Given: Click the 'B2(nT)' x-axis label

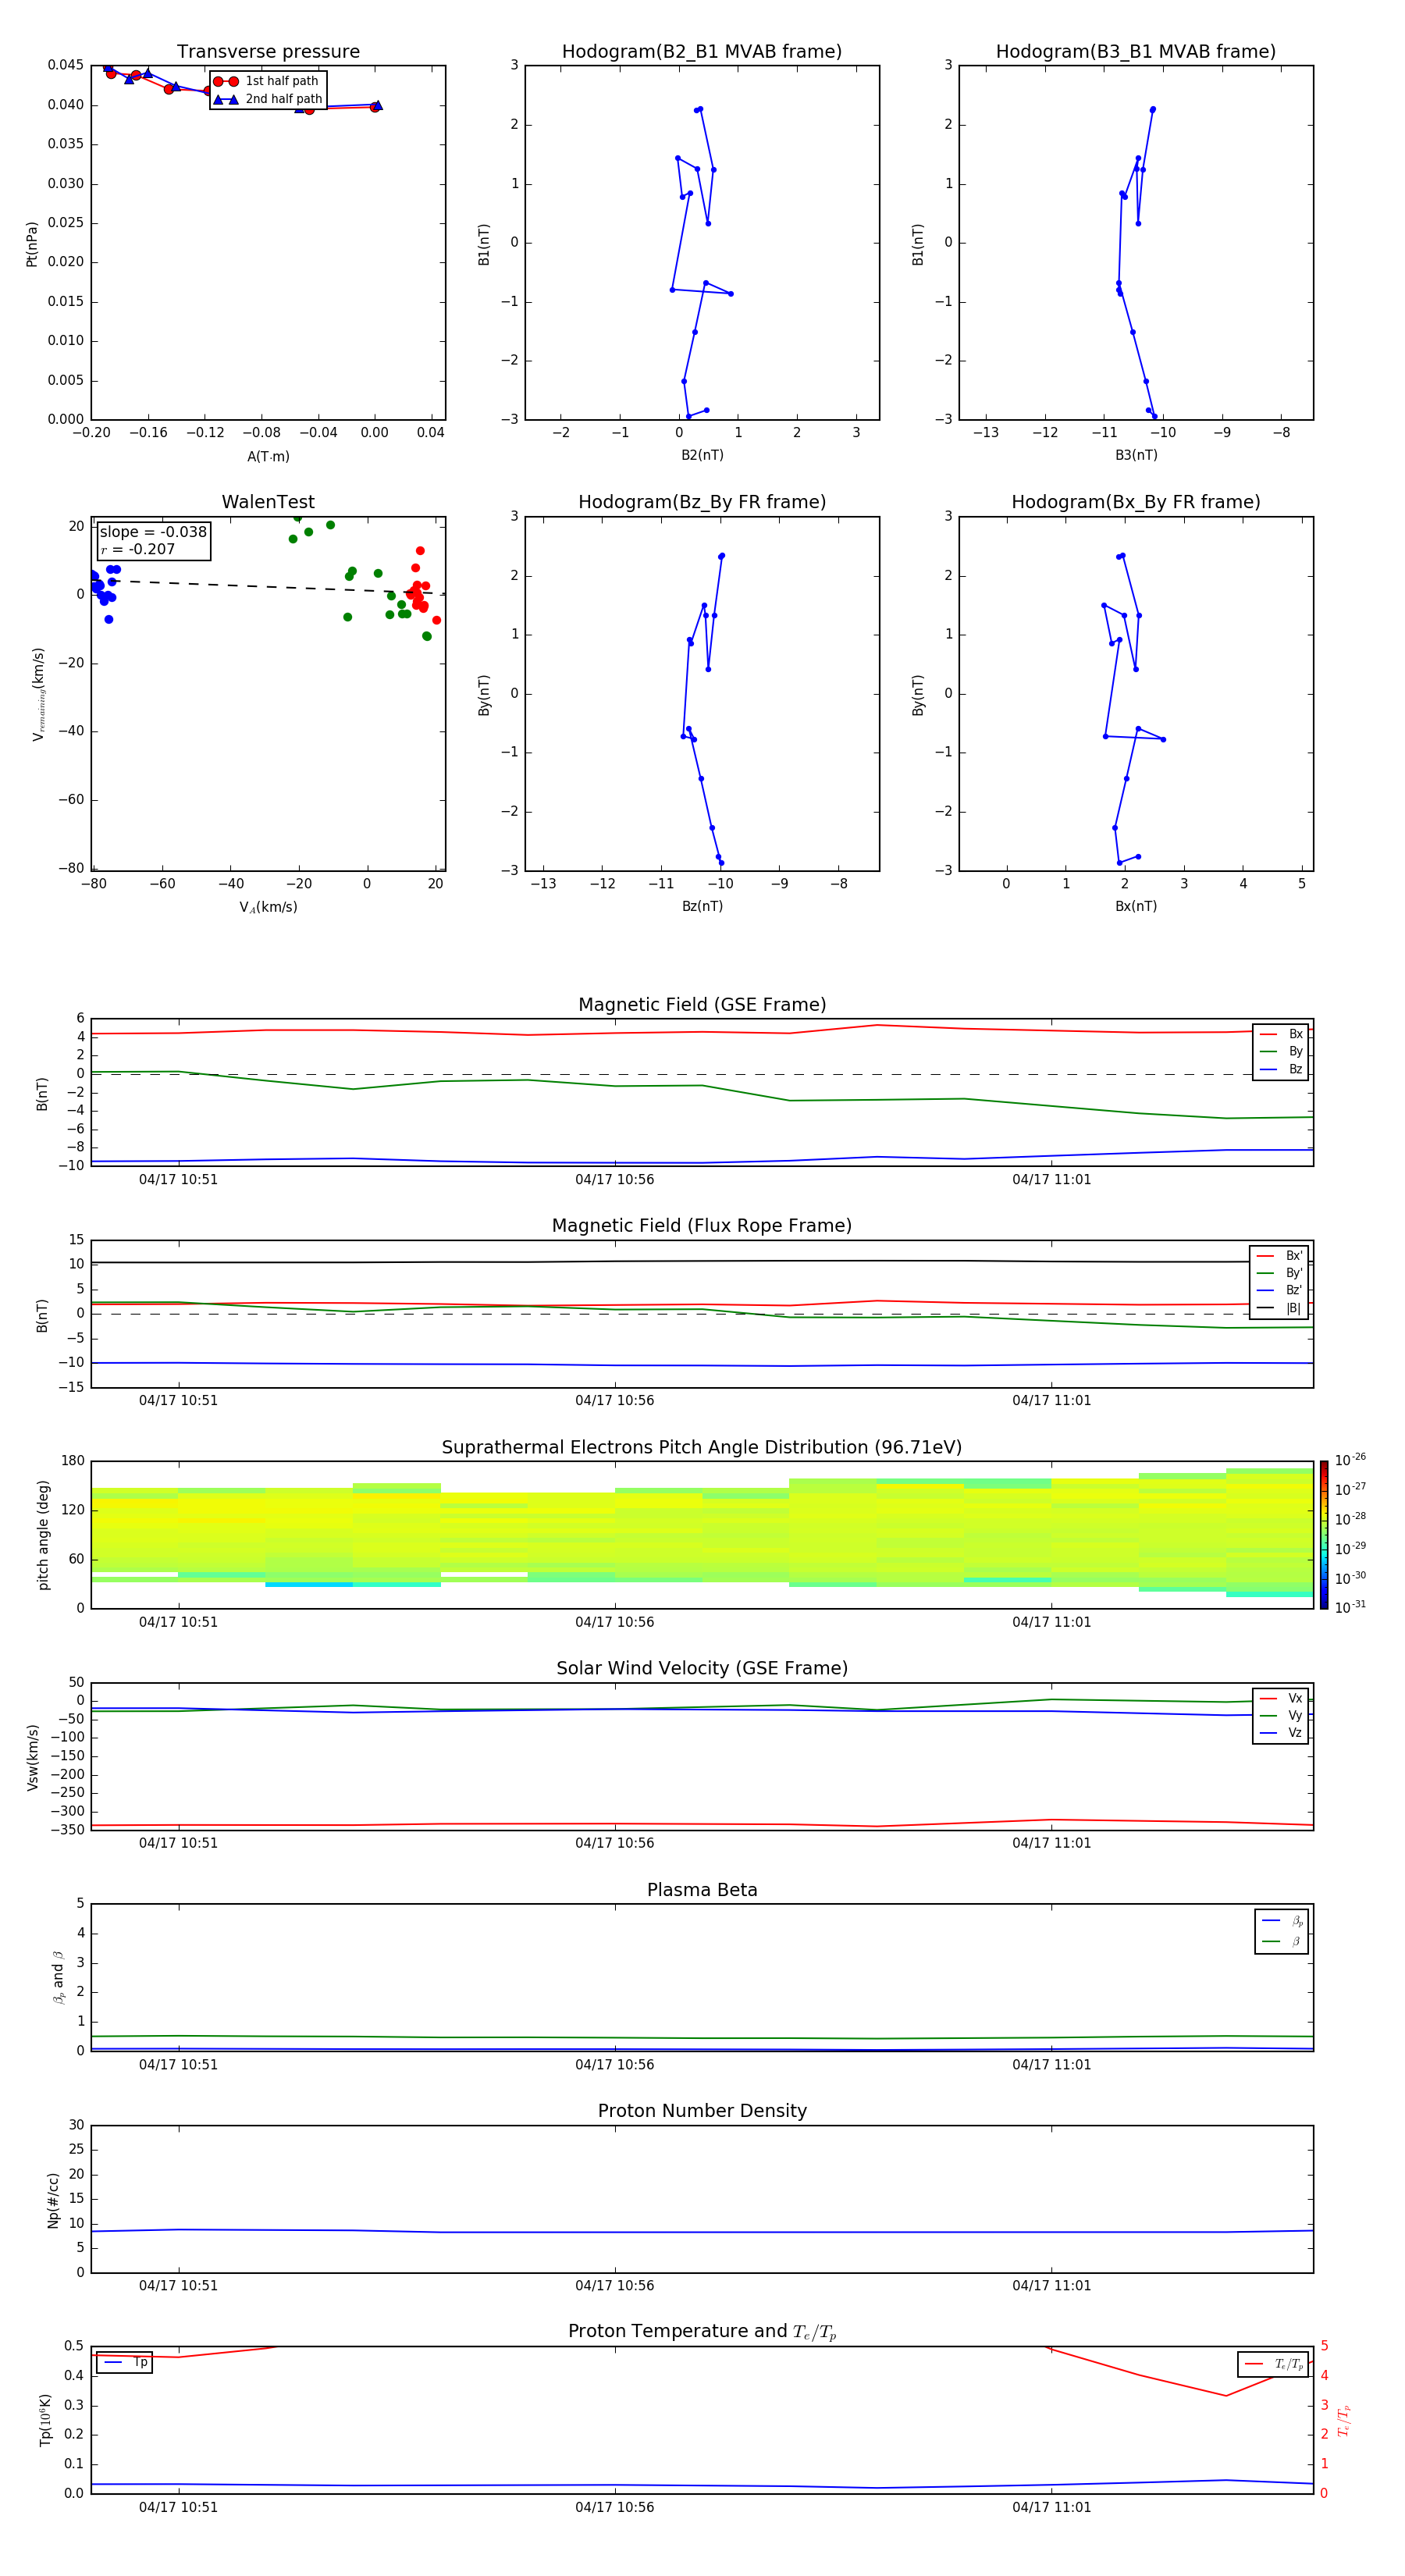Looking at the screenshot, I should pyautogui.click(x=702, y=455).
